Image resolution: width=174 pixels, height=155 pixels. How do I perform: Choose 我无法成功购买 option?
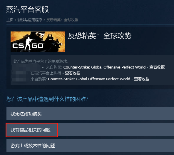click(90, 114)
